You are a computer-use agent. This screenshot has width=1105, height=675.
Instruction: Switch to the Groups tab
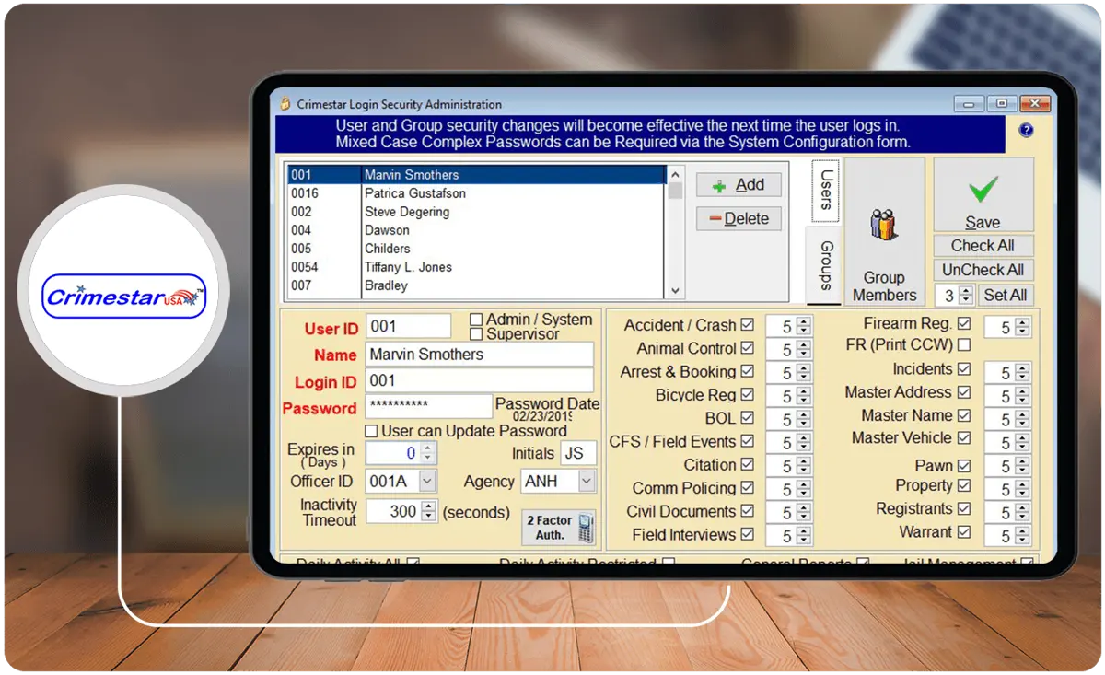[x=824, y=265]
